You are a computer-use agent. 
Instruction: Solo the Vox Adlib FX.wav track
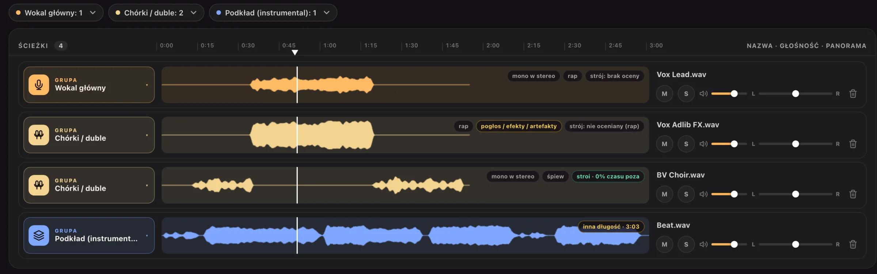(686, 144)
